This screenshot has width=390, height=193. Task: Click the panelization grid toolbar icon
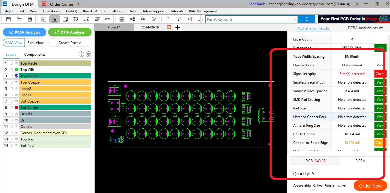[122, 19]
